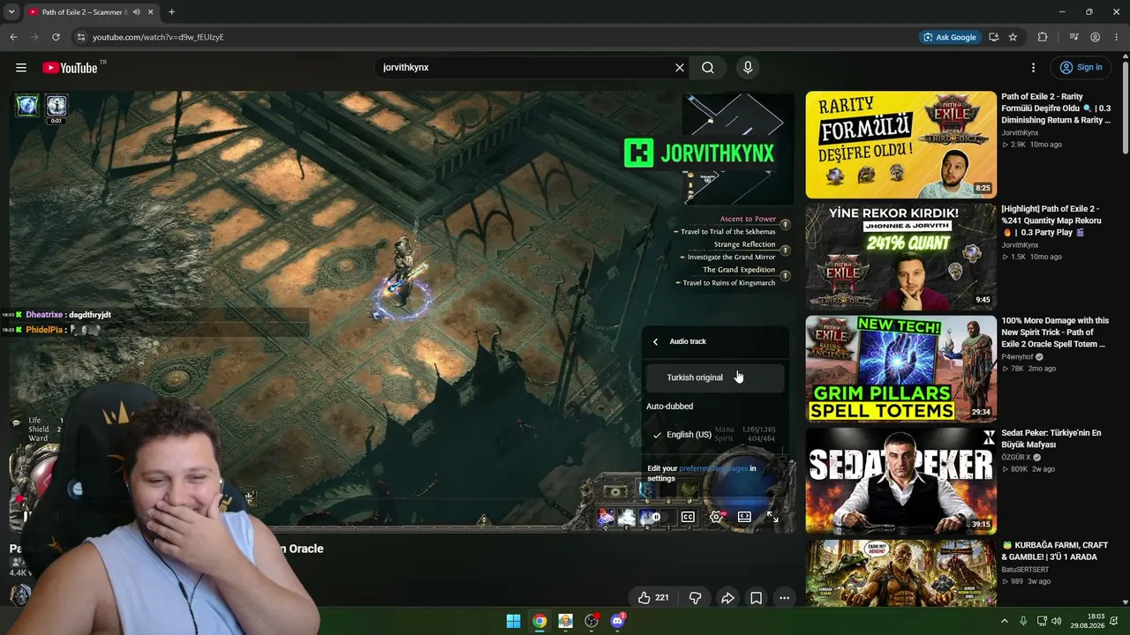The width and height of the screenshot is (1130, 635).
Task: Toggle closed captions on the player
Action: 688,518
